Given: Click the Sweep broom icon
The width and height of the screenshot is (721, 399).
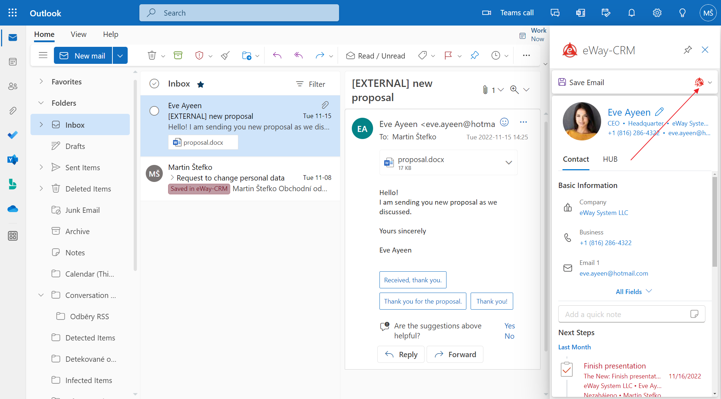Looking at the screenshot, I should click(x=225, y=55).
